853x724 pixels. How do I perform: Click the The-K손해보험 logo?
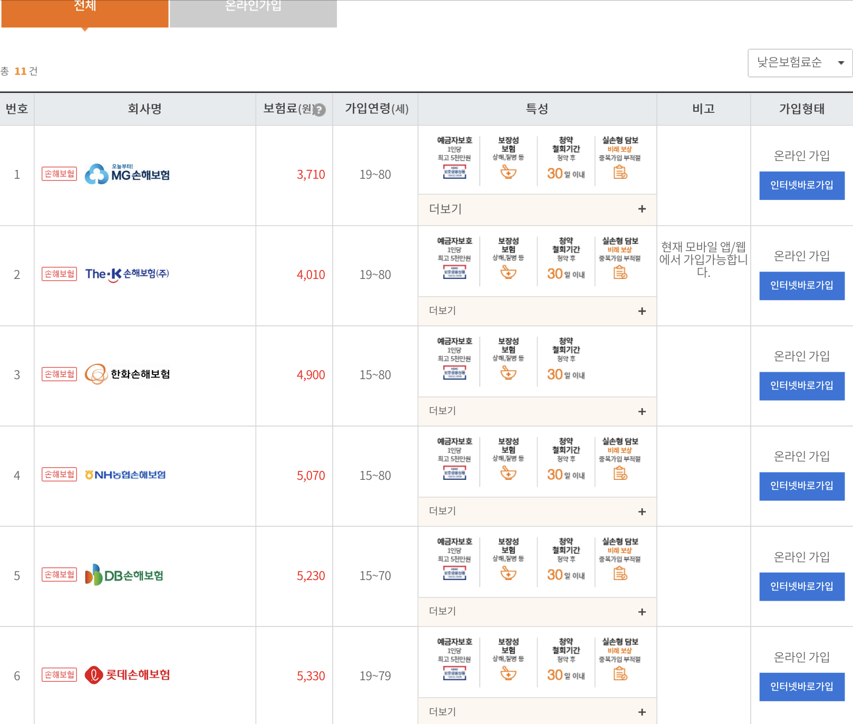(x=127, y=274)
